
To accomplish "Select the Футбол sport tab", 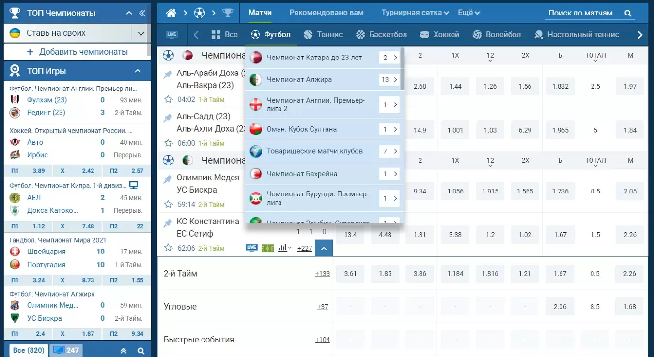I will [x=270, y=35].
